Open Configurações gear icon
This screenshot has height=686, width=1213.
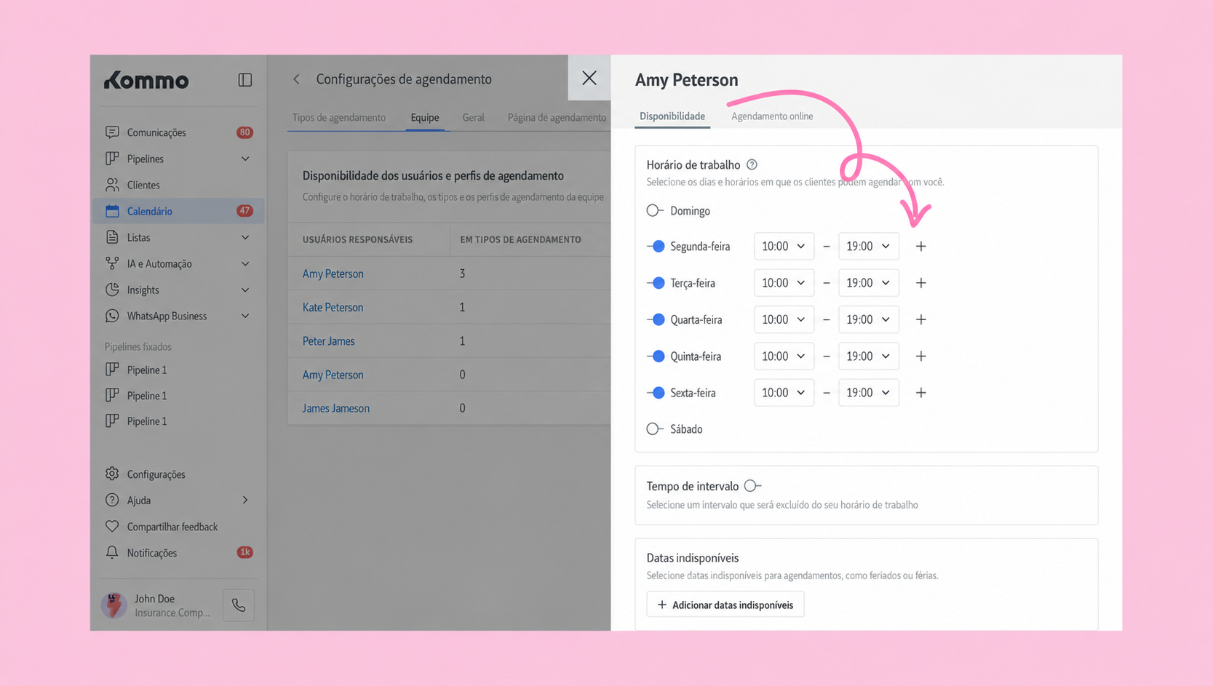(x=112, y=474)
